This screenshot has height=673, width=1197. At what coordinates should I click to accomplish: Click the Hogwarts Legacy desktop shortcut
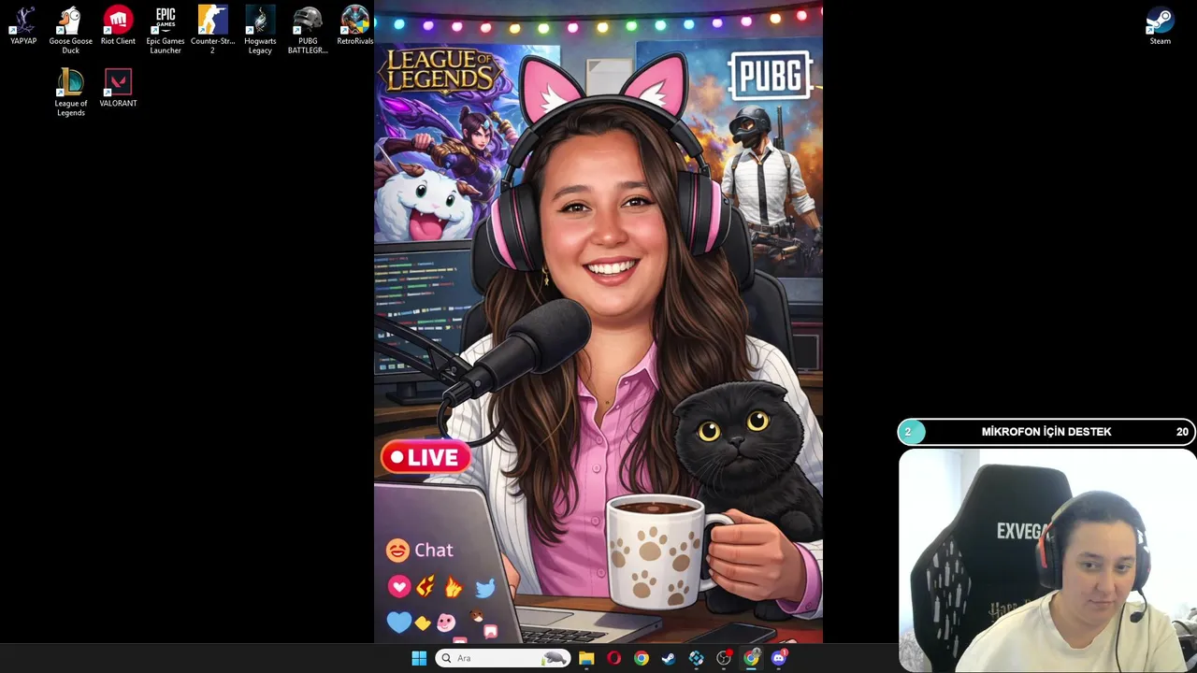pos(260,30)
